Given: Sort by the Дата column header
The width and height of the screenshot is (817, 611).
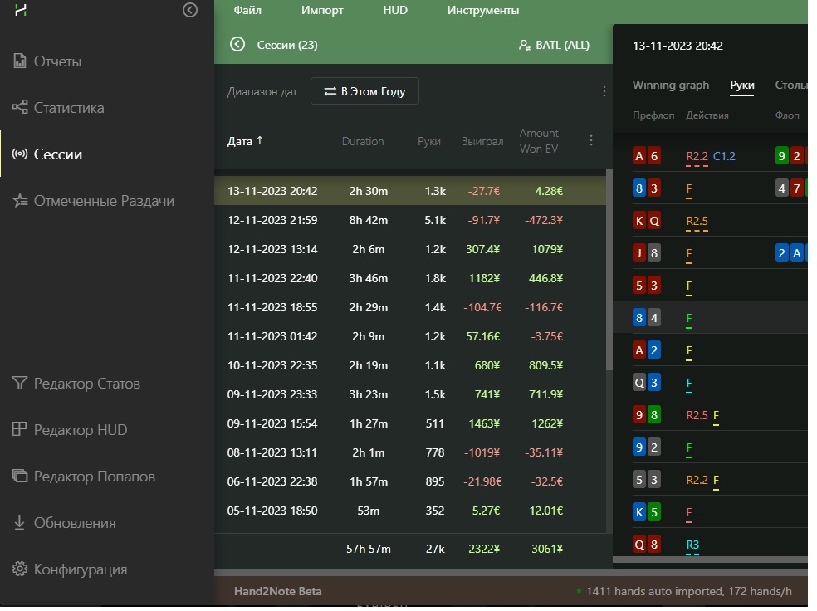Looking at the screenshot, I should pyautogui.click(x=247, y=142).
